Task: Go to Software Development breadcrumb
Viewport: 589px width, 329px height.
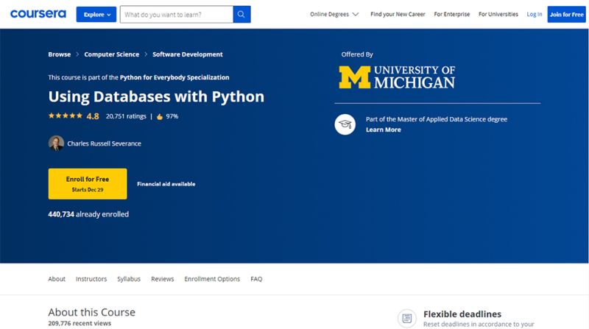Action: point(188,54)
